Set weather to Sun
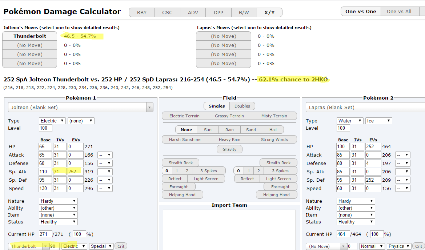 tap(208, 130)
